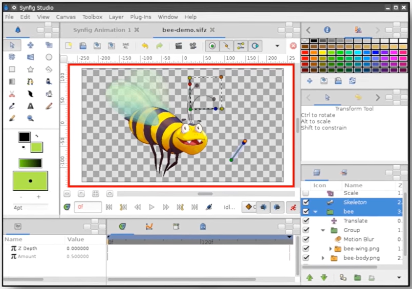The height and width of the screenshot is (289, 412).
Task: Open the canvas toolbar dropdown arrow
Action: [x=277, y=46]
